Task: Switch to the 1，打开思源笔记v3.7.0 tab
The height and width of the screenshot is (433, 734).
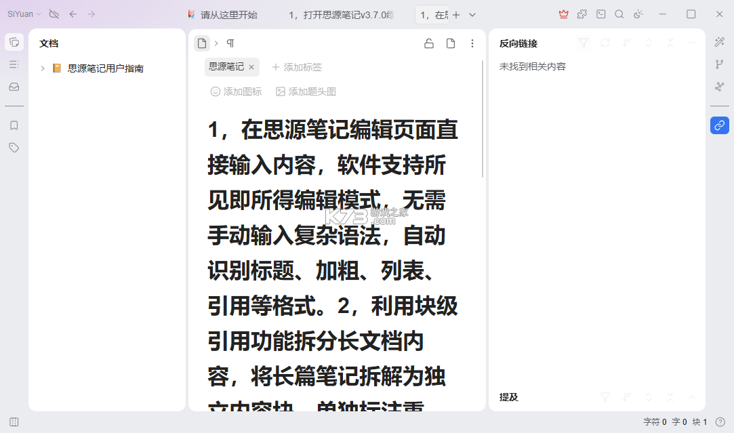Action: (x=340, y=15)
